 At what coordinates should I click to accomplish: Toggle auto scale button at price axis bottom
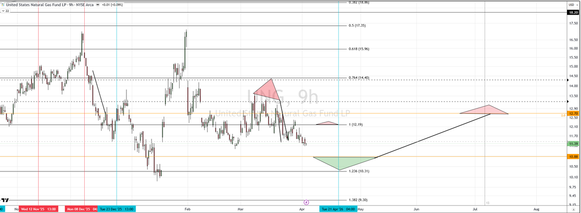click(x=574, y=209)
